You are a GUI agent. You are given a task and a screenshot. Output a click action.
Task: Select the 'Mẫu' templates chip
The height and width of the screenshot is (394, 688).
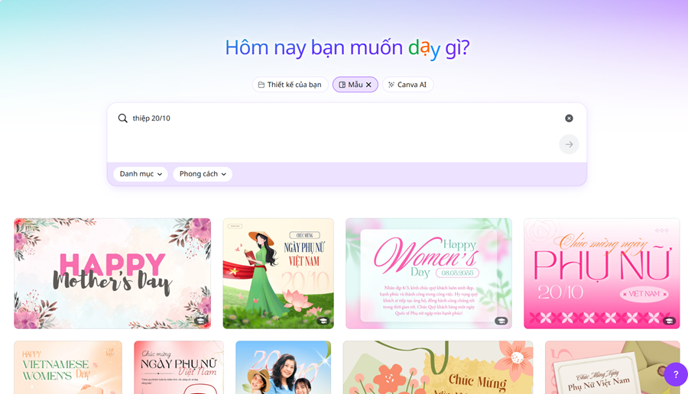click(355, 85)
